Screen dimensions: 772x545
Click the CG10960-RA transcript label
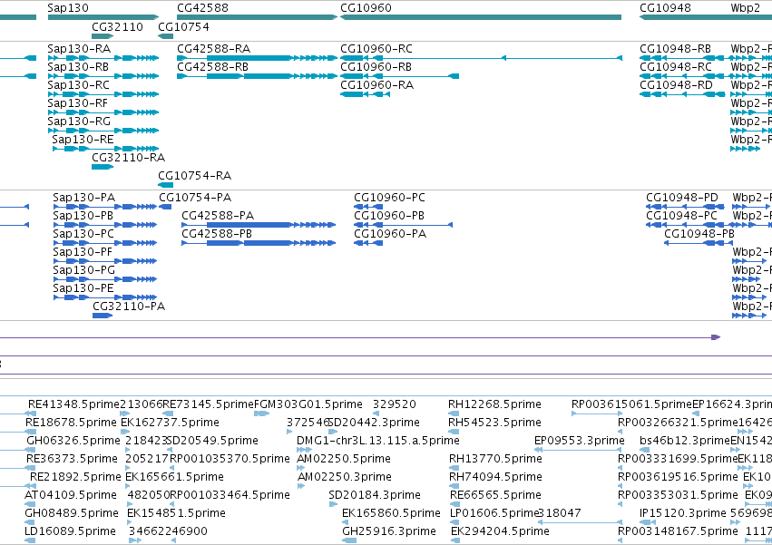[377, 85]
